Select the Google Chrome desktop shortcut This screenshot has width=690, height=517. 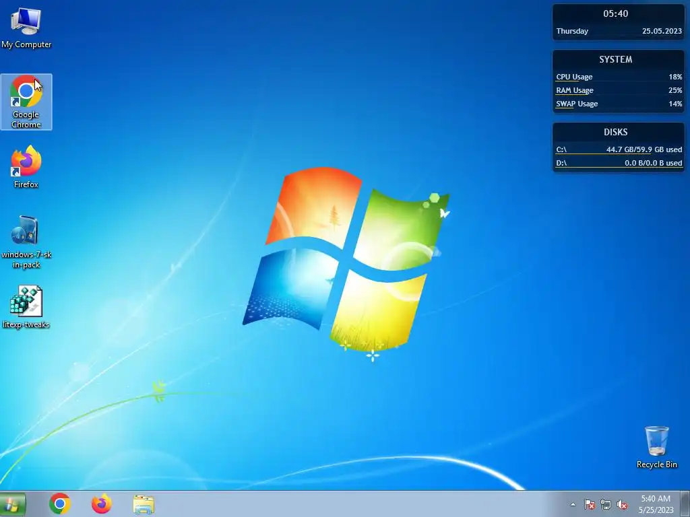coord(26,102)
